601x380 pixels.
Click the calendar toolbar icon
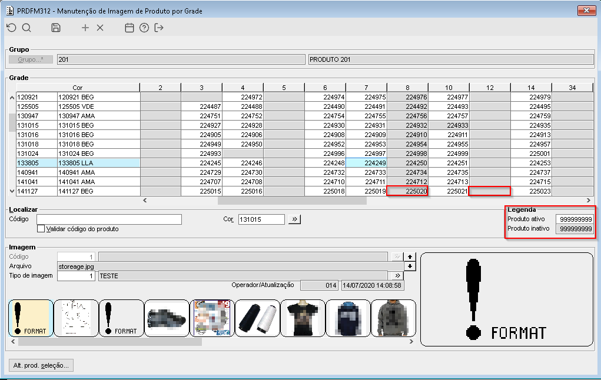[x=130, y=28]
